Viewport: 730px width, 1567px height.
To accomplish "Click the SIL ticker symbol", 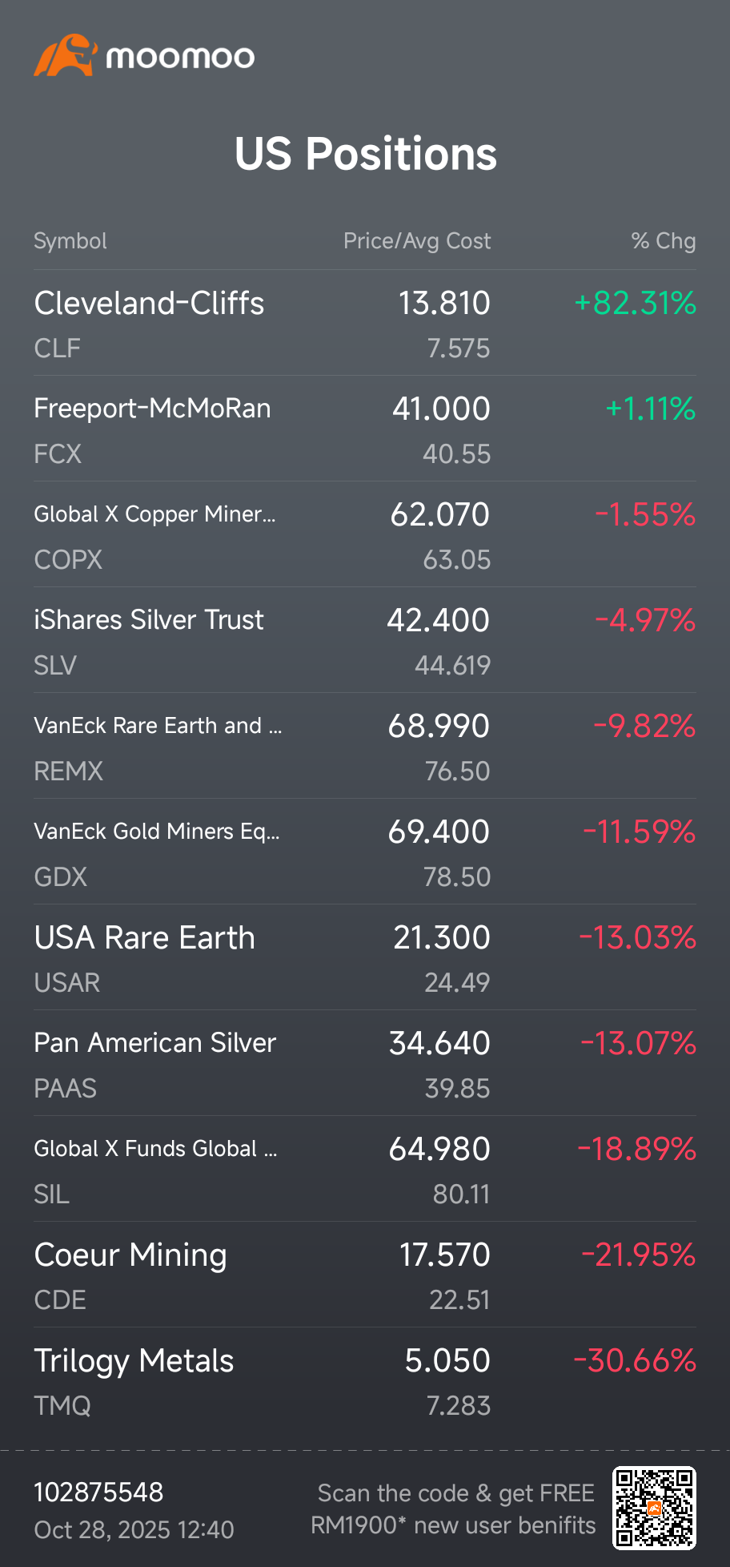I will click(x=52, y=1194).
